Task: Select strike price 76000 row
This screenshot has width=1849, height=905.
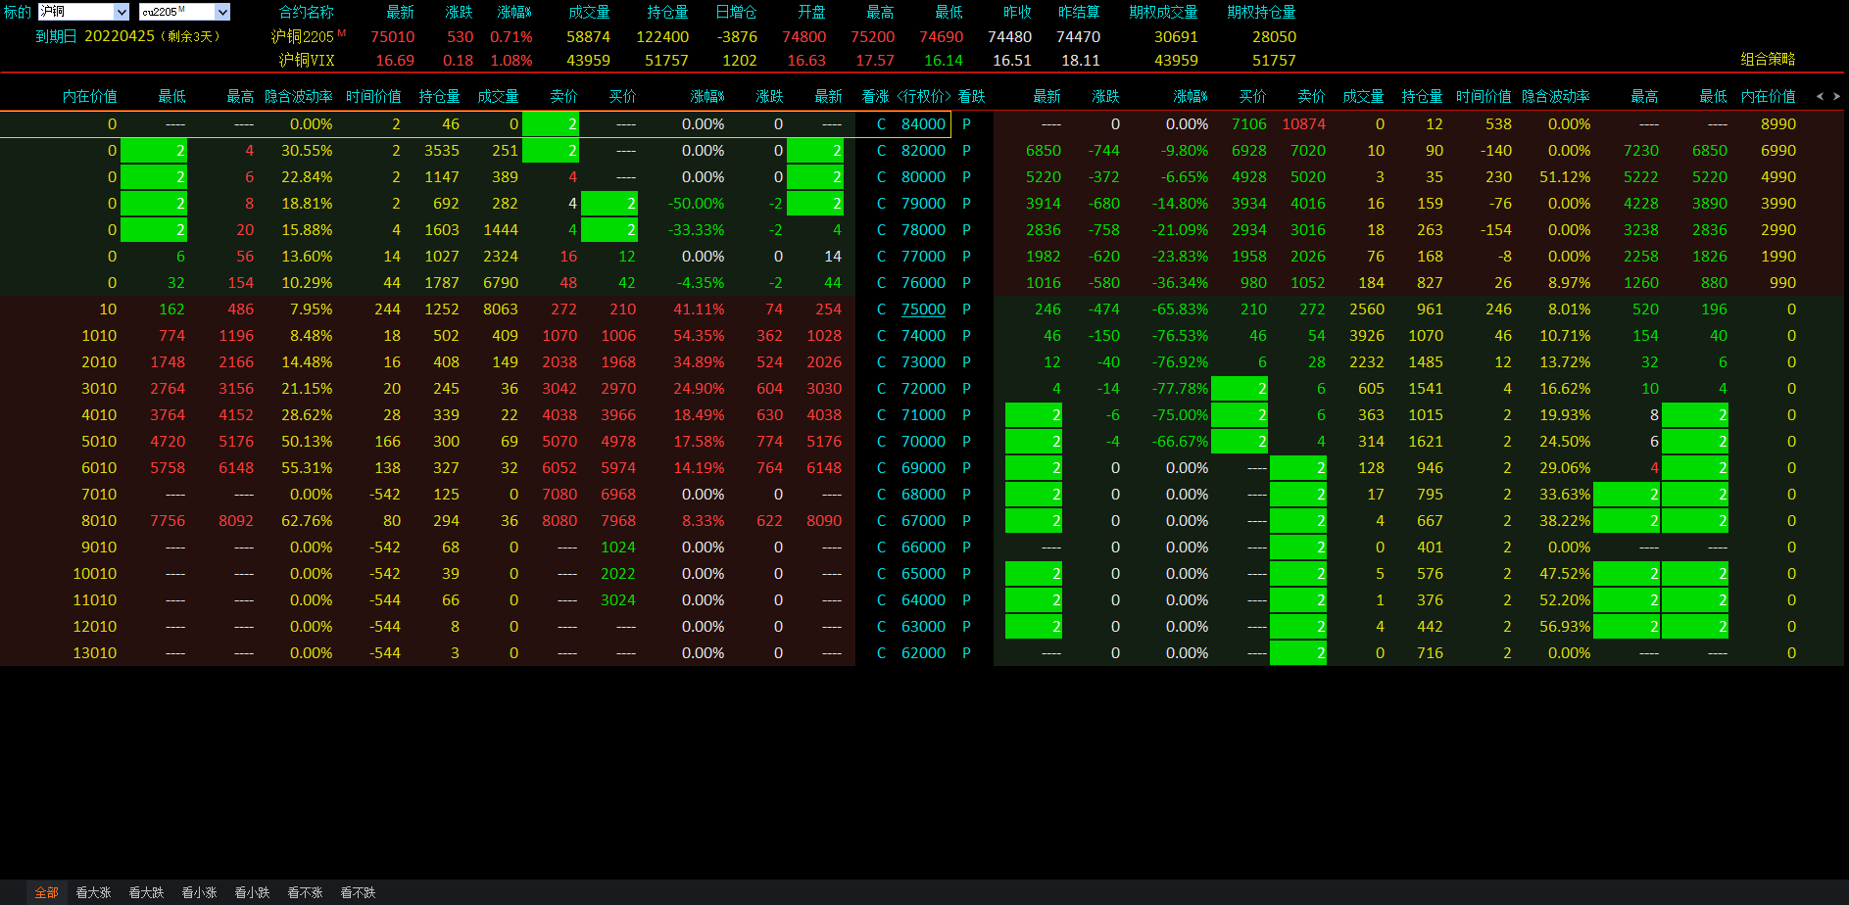Action: [923, 283]
